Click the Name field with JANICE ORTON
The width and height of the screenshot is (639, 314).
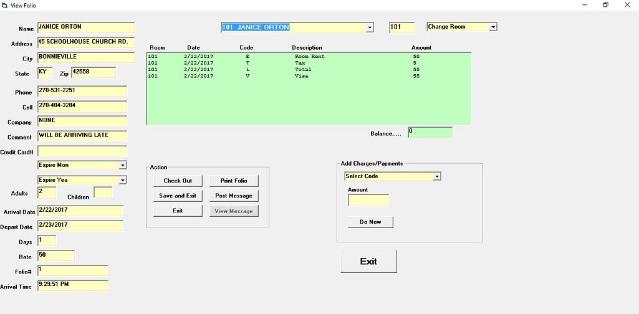coord(85,27)
